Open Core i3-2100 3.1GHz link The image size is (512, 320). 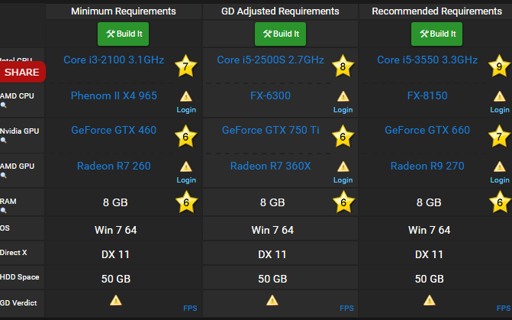coord(114,60)
